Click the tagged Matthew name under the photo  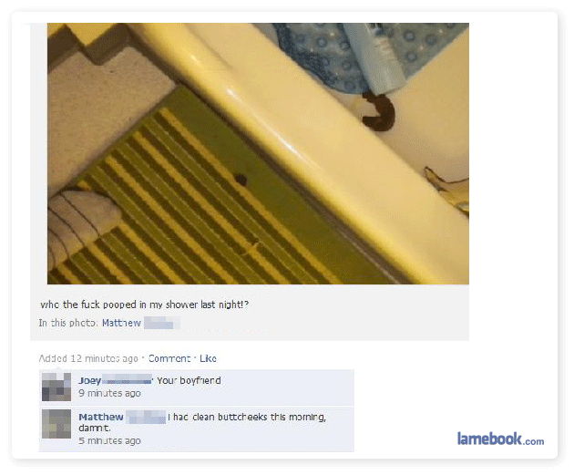click(x=121, y=323)
